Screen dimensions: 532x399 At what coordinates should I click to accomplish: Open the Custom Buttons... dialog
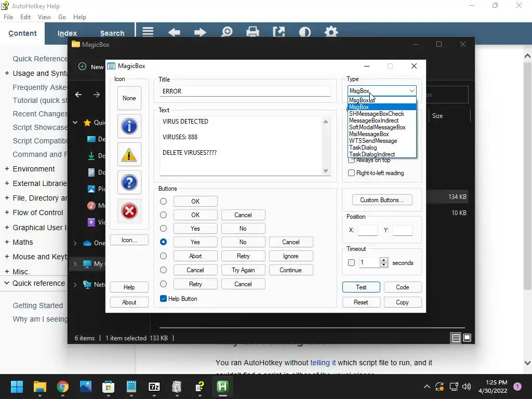tap(382, 200)
